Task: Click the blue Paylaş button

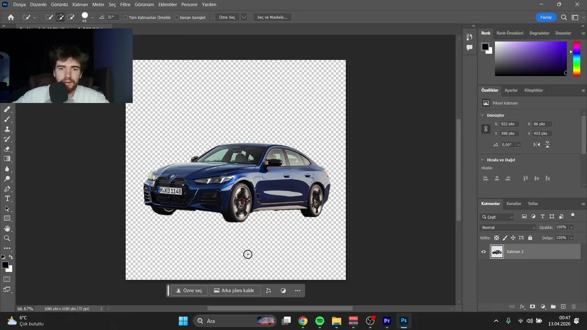Action: [546, 17]
